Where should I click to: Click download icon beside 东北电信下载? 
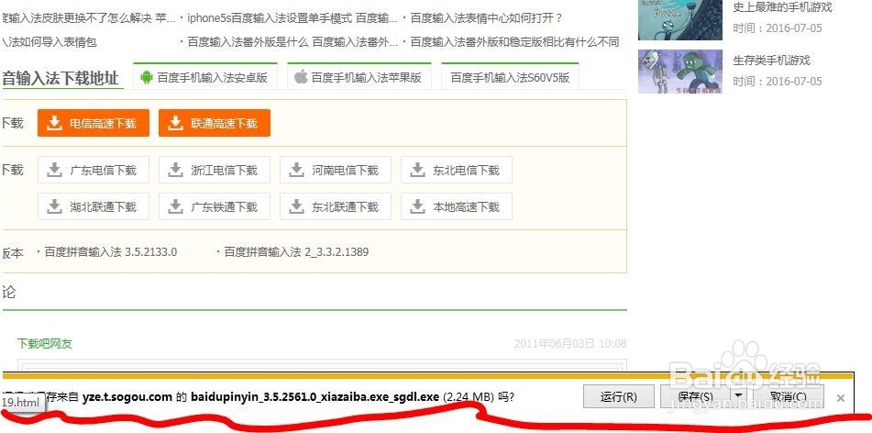tap(417, 170)
